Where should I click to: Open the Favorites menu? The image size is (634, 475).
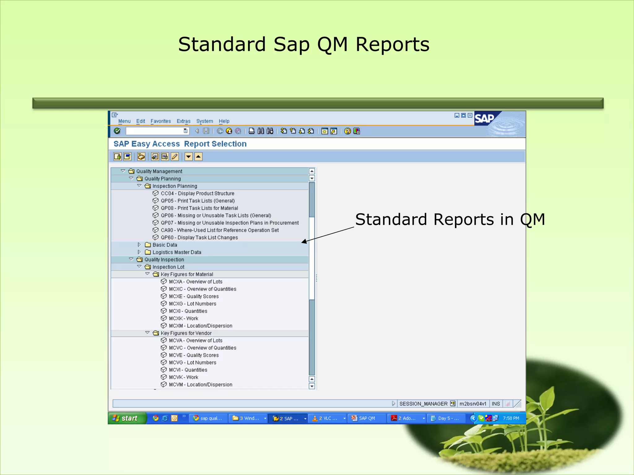pyautogui.click(x=161, y=121)
